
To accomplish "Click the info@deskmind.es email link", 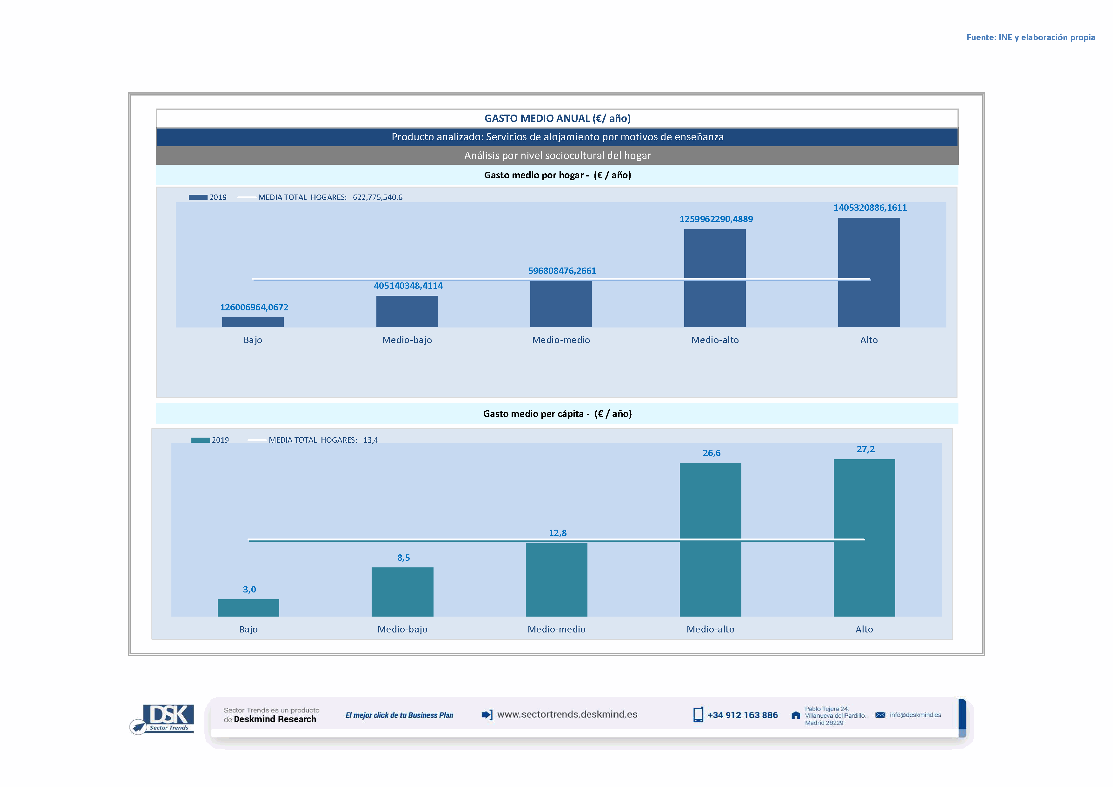I will pos(915,715).
